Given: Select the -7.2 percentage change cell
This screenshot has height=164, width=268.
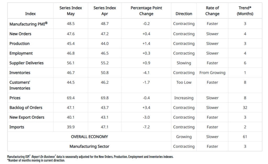Looking at the screenshot, I should 146,127.
